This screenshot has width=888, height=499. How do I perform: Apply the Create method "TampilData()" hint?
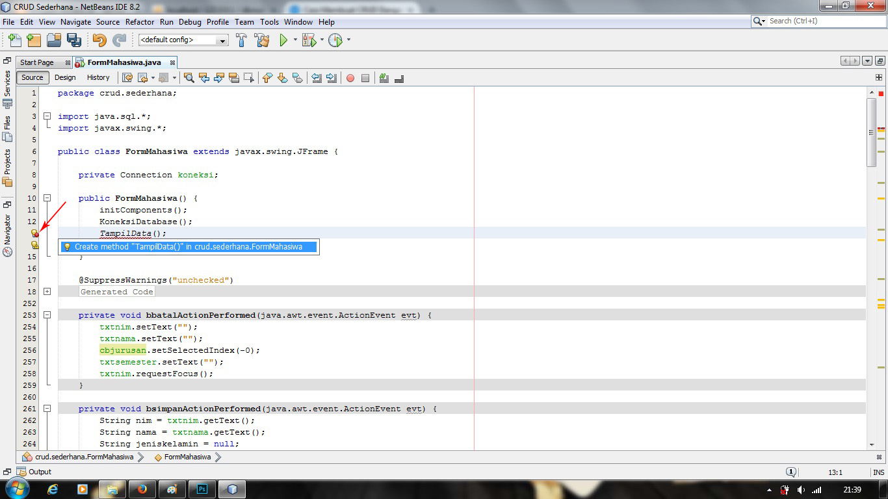[189, 247]
